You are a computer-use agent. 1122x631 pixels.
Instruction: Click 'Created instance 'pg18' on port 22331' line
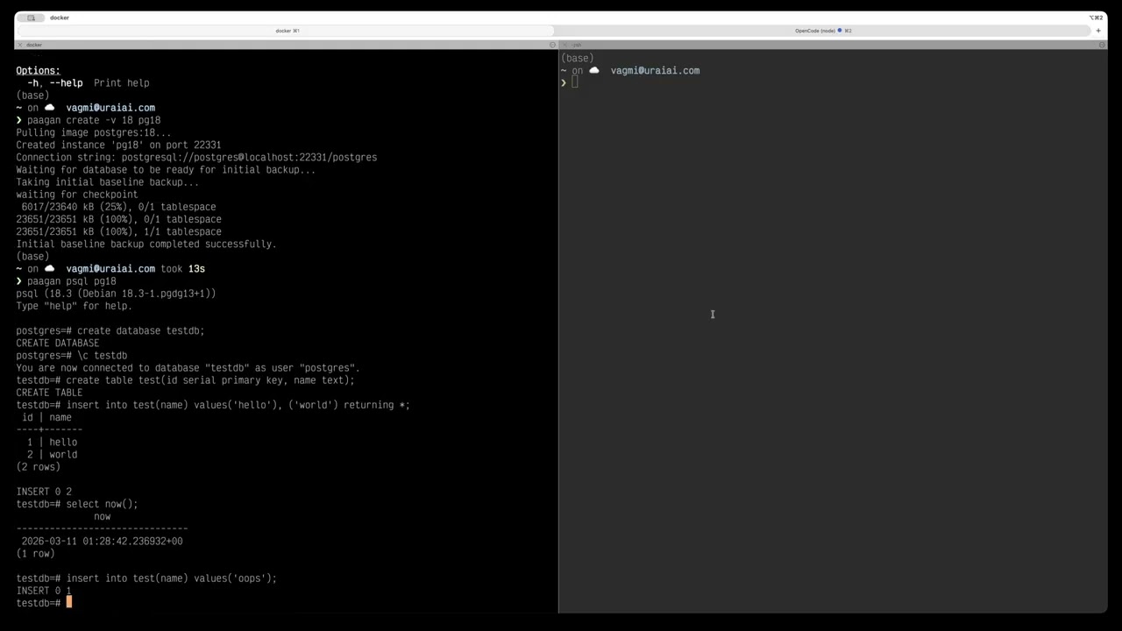[118, 145]
